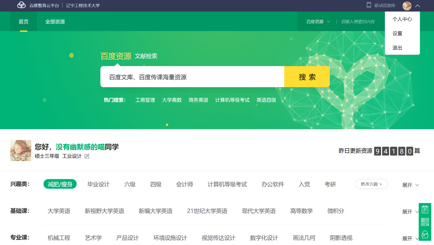Expand the 专业课 row with 展开
This screenshot has height=245, width=434.
(x=411, y=238)
